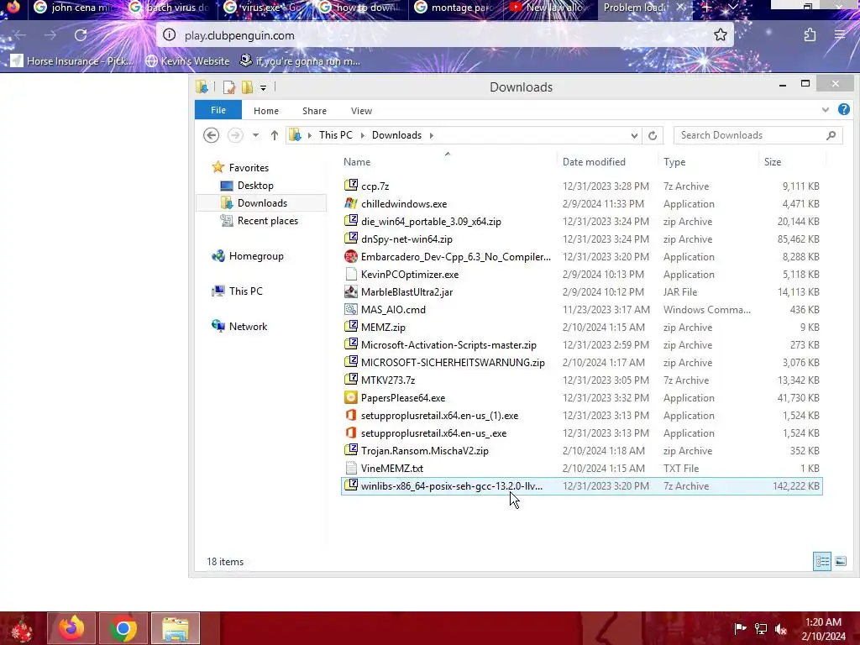Screen dimensions: 860x645
Task: Click the Search Downloads field
Action: point(758,135)
